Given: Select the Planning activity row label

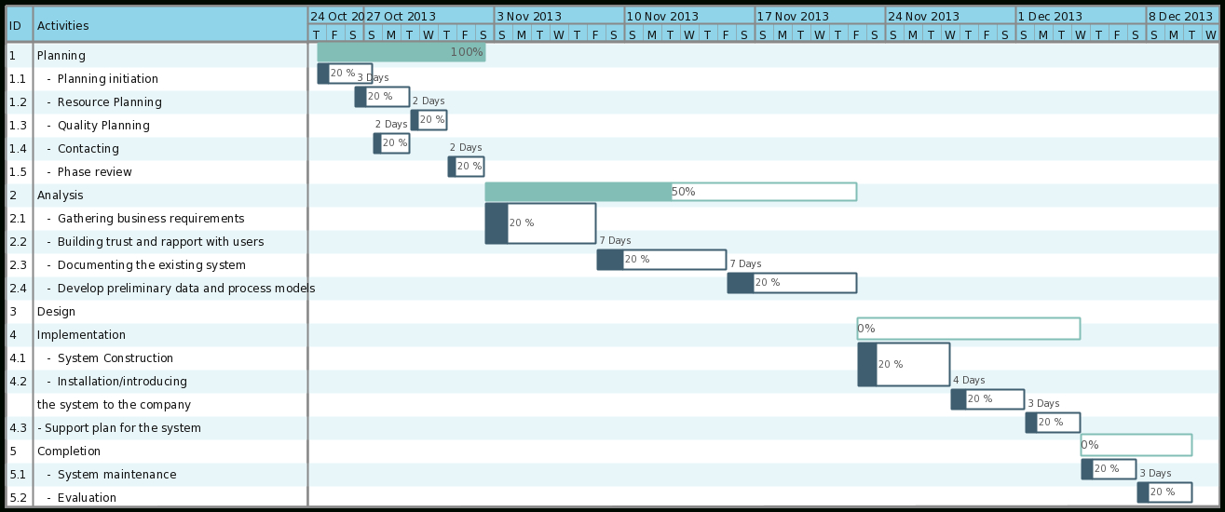Looking at the screenshot, I should 61,56.
